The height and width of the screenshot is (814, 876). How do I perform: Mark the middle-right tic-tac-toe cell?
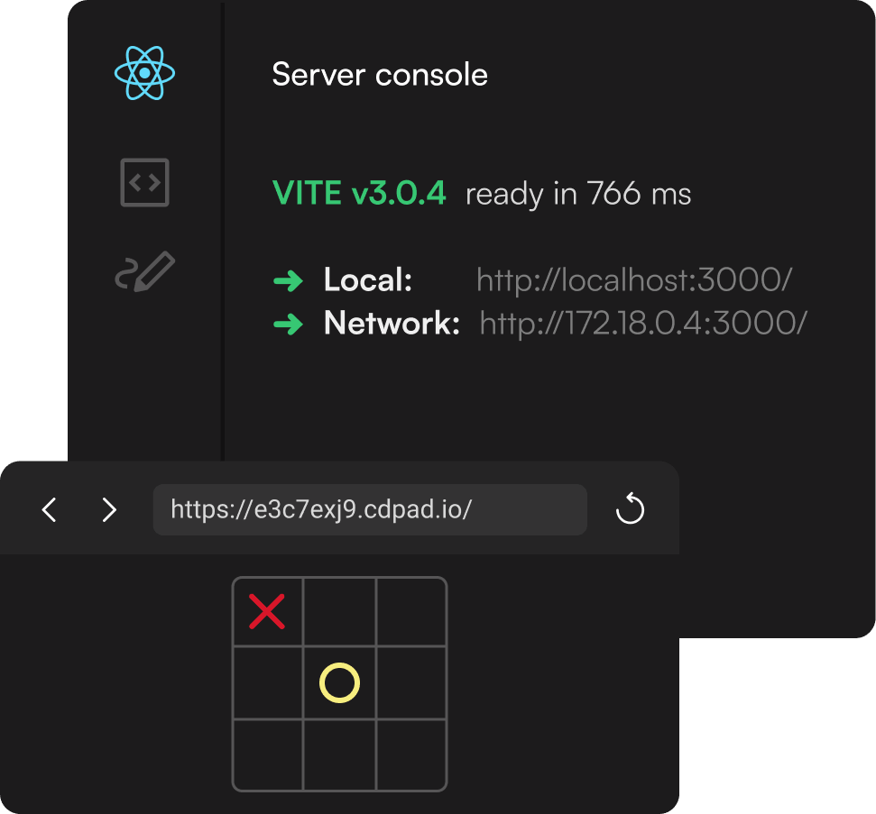[410, 683]
